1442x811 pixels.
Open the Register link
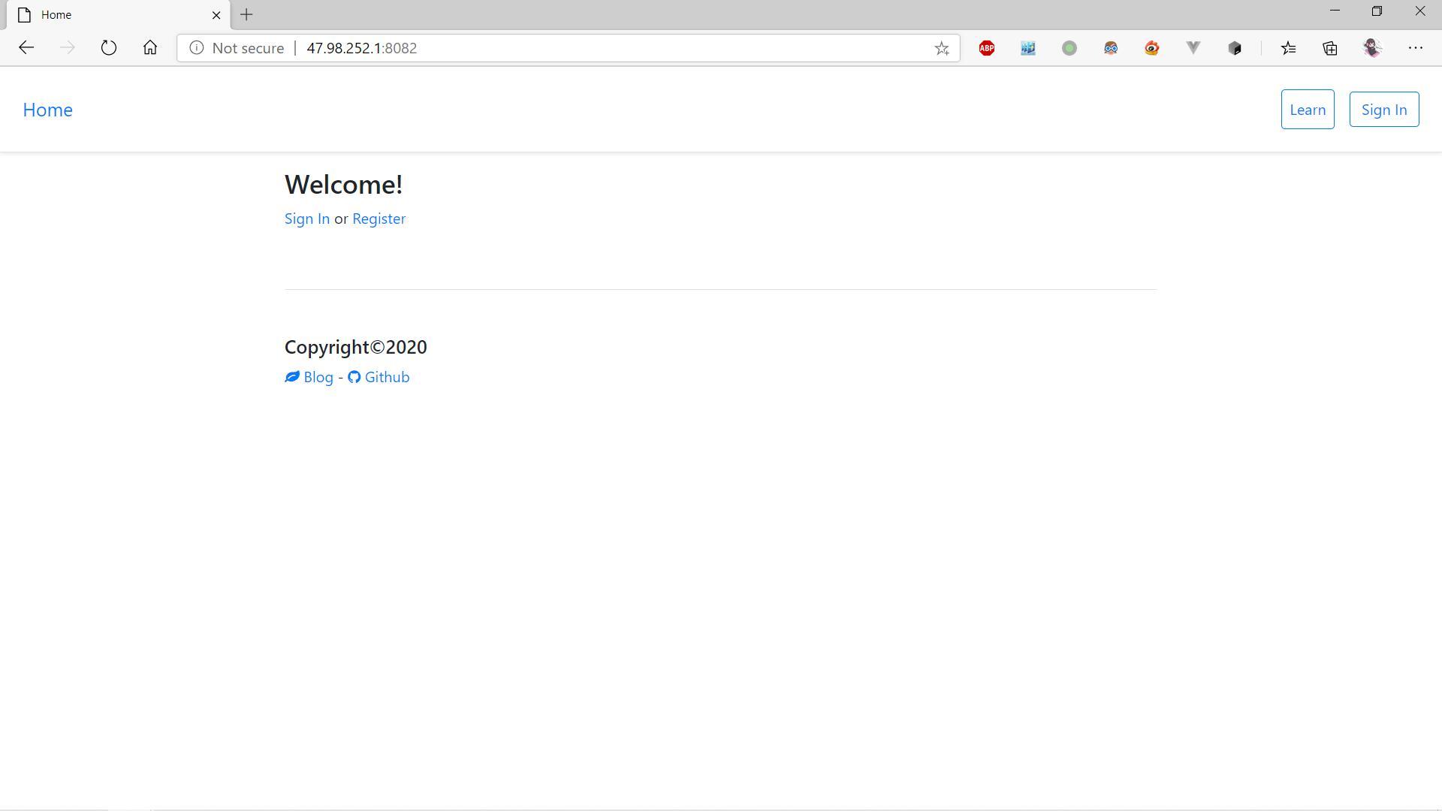point(379,219)
